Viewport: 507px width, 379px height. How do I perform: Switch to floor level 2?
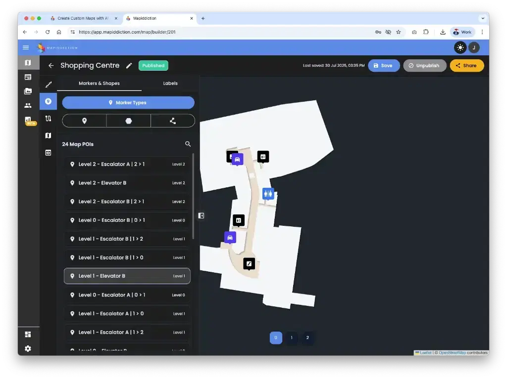click(x=307, y=337)
